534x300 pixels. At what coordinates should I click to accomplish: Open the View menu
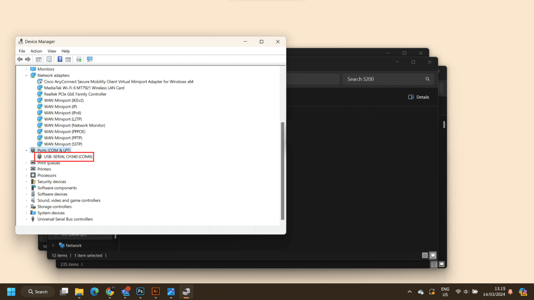point(52,51)
